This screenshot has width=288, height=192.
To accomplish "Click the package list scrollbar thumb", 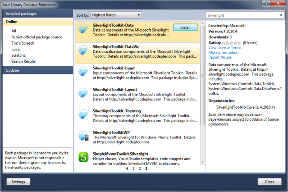I will click(203, 76).
